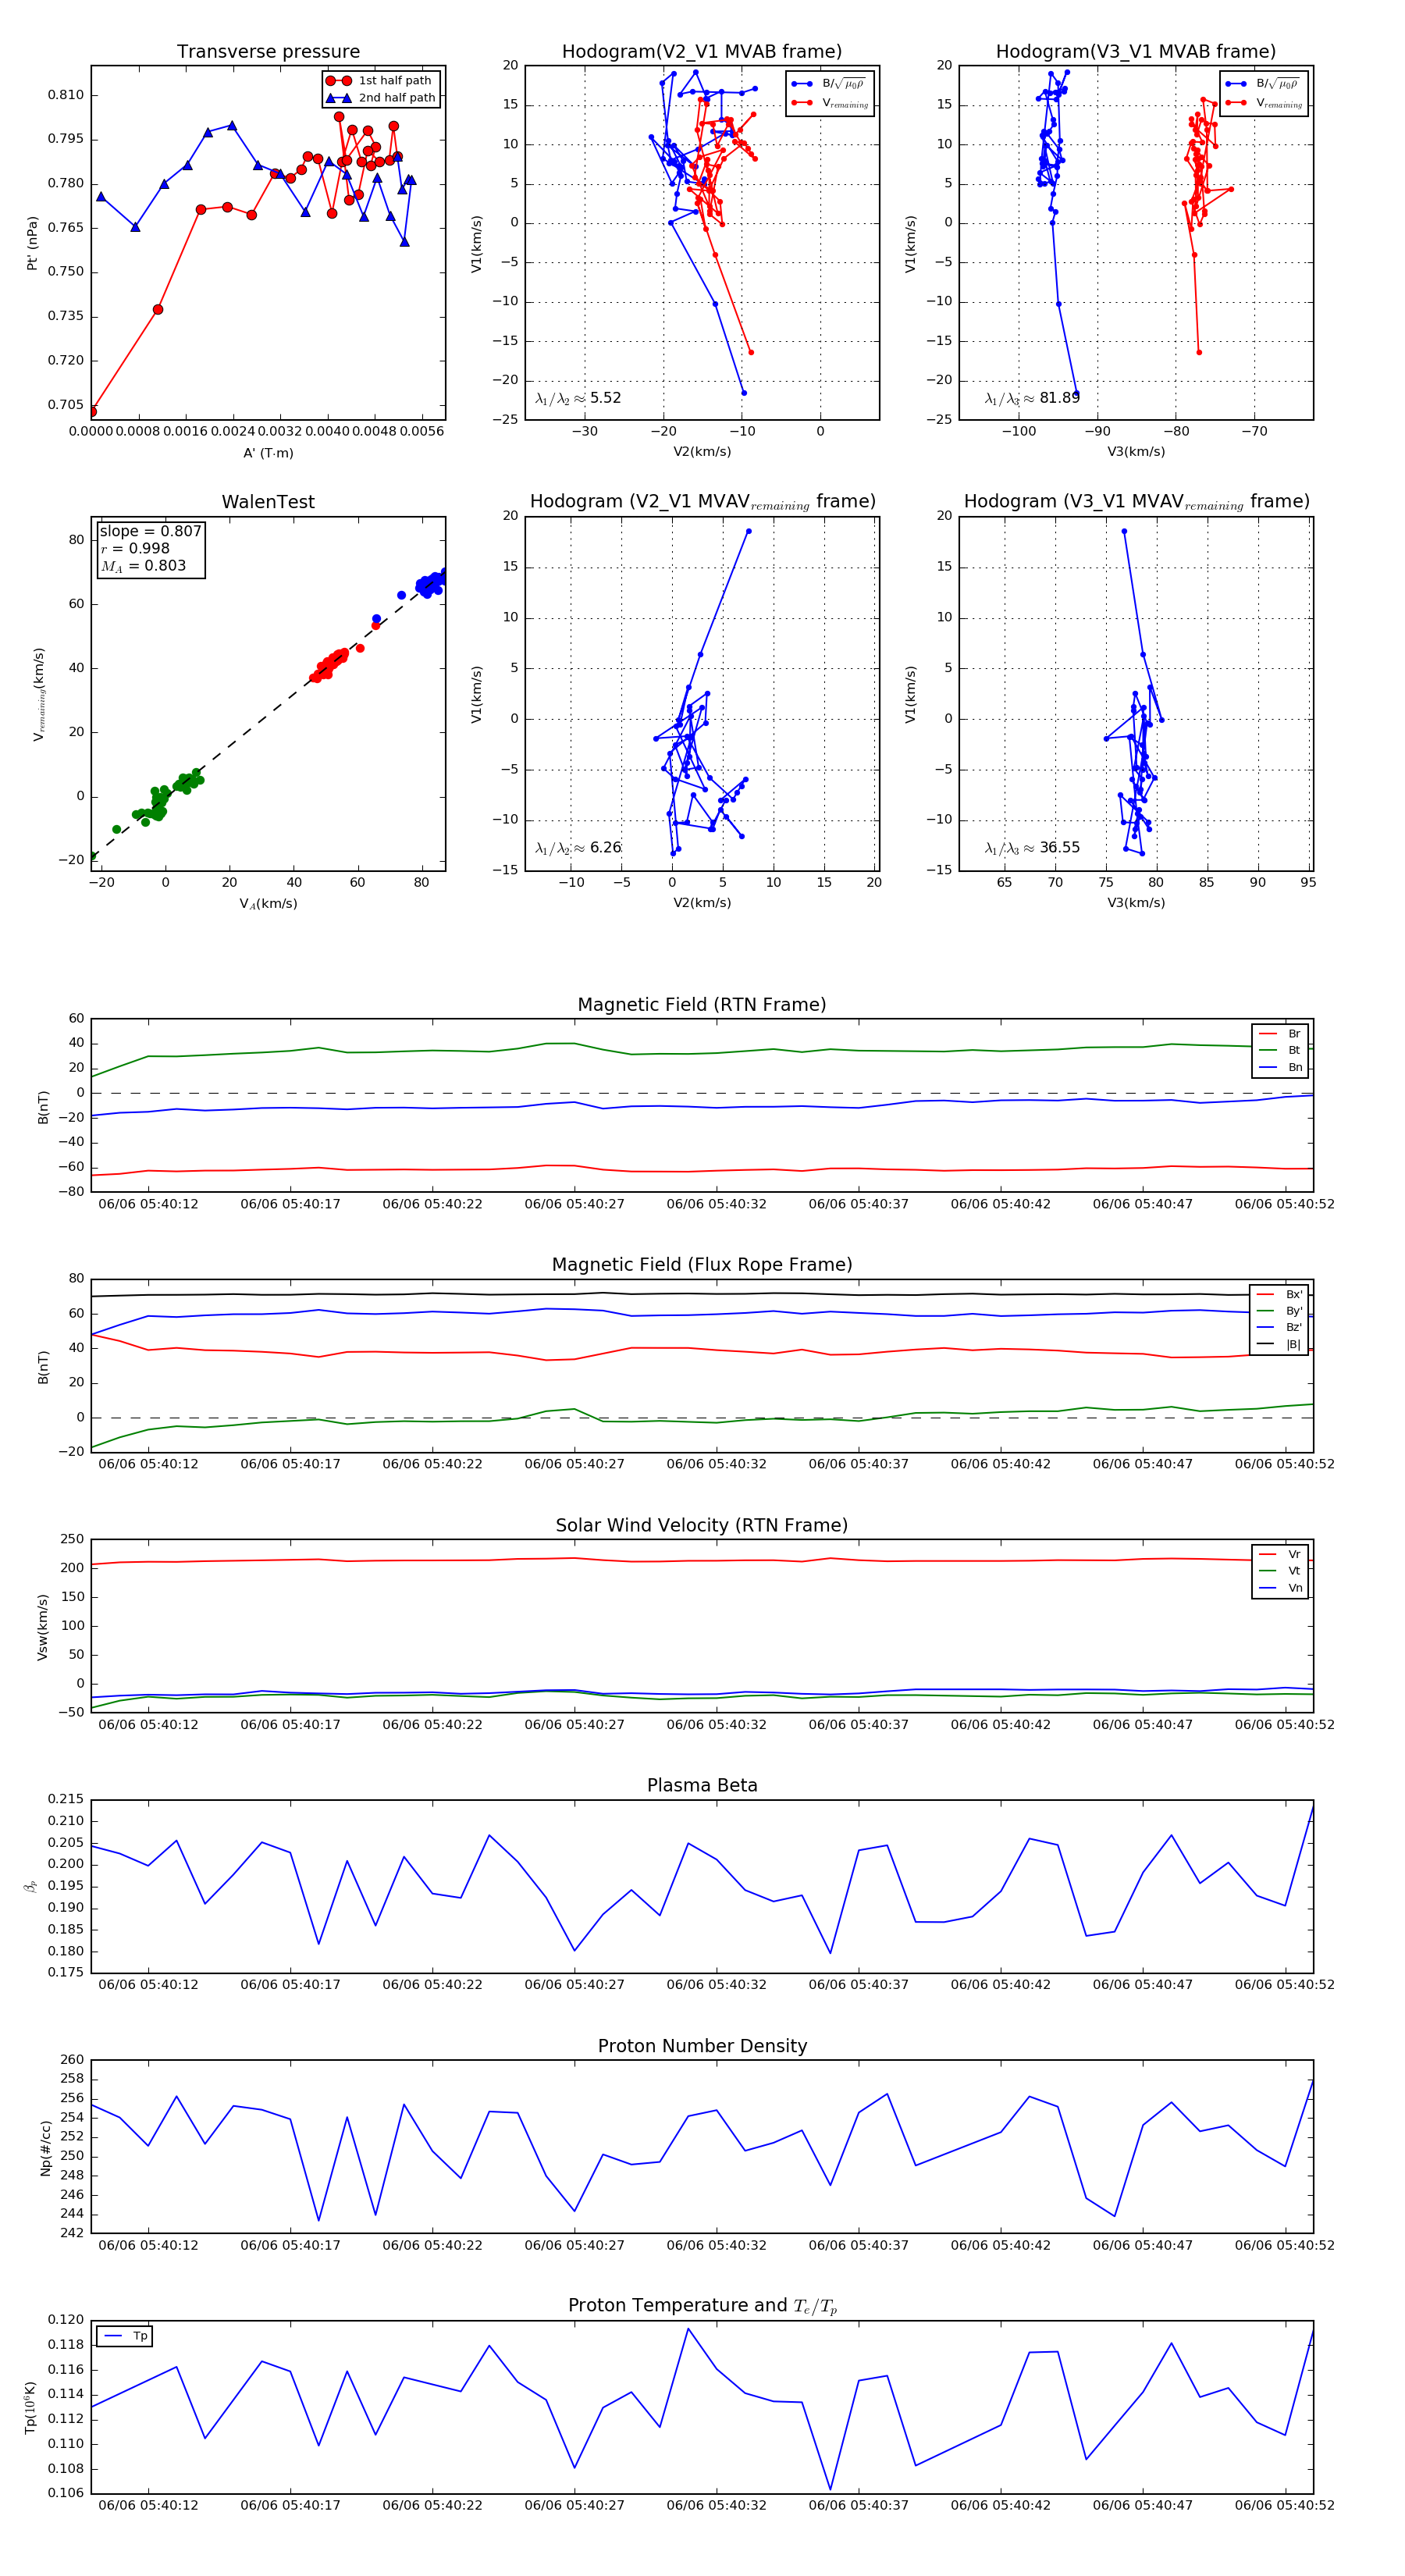The image size is (1405, 2576).
Task: Click the 'Magnetic Field (Flux Rope Frame)' title
Action: pyautogui.click(x=702, y=1265)
